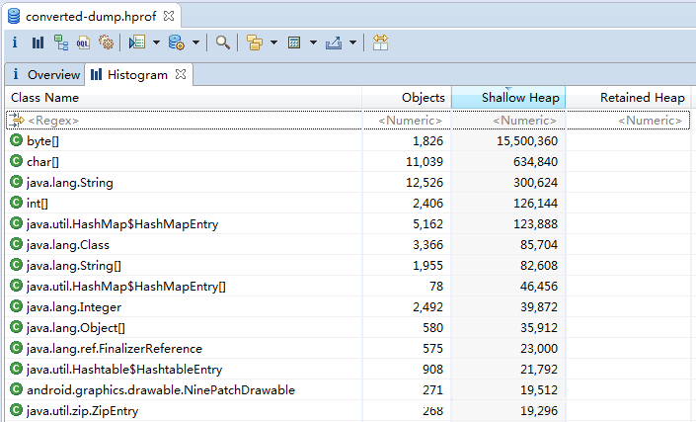Click the shallow heap value 85,704

[x=539, y=245]
